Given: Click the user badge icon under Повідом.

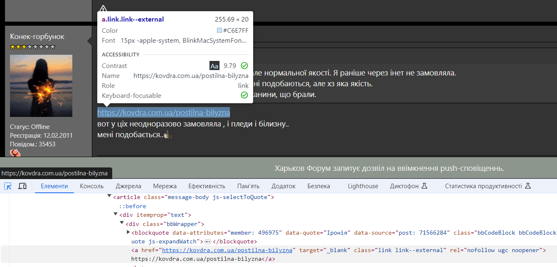Looking at the screenshot, I should 15,153.
